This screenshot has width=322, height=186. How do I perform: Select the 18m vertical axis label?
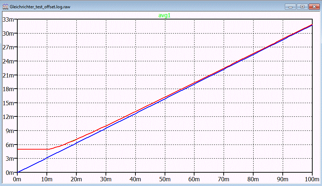coord(8,89)
